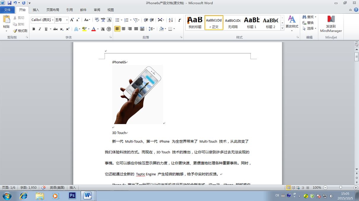359x201 pixels.
Task: Toggle Align Left paragraph alignment
Action: tap(117, 29)
